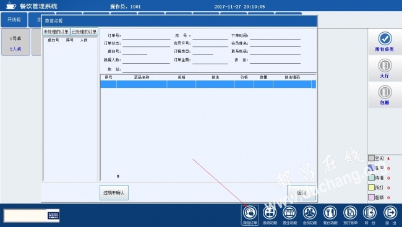402x227 pixels.
Task: Click the 过期未确认 button
Action: [114, 192]
